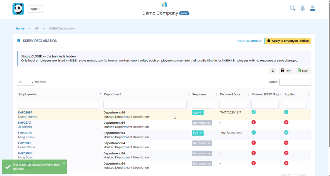
Task: Click the Open Declaration button
Action: click(250, 41)
